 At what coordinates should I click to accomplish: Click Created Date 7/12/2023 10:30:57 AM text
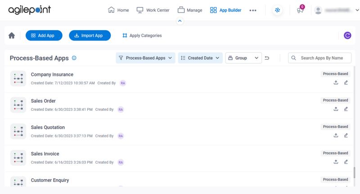pyautogui.click(x=63, y=83)
